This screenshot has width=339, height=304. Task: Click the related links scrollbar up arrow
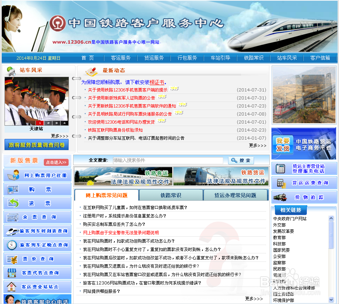[x=331, y=218]
